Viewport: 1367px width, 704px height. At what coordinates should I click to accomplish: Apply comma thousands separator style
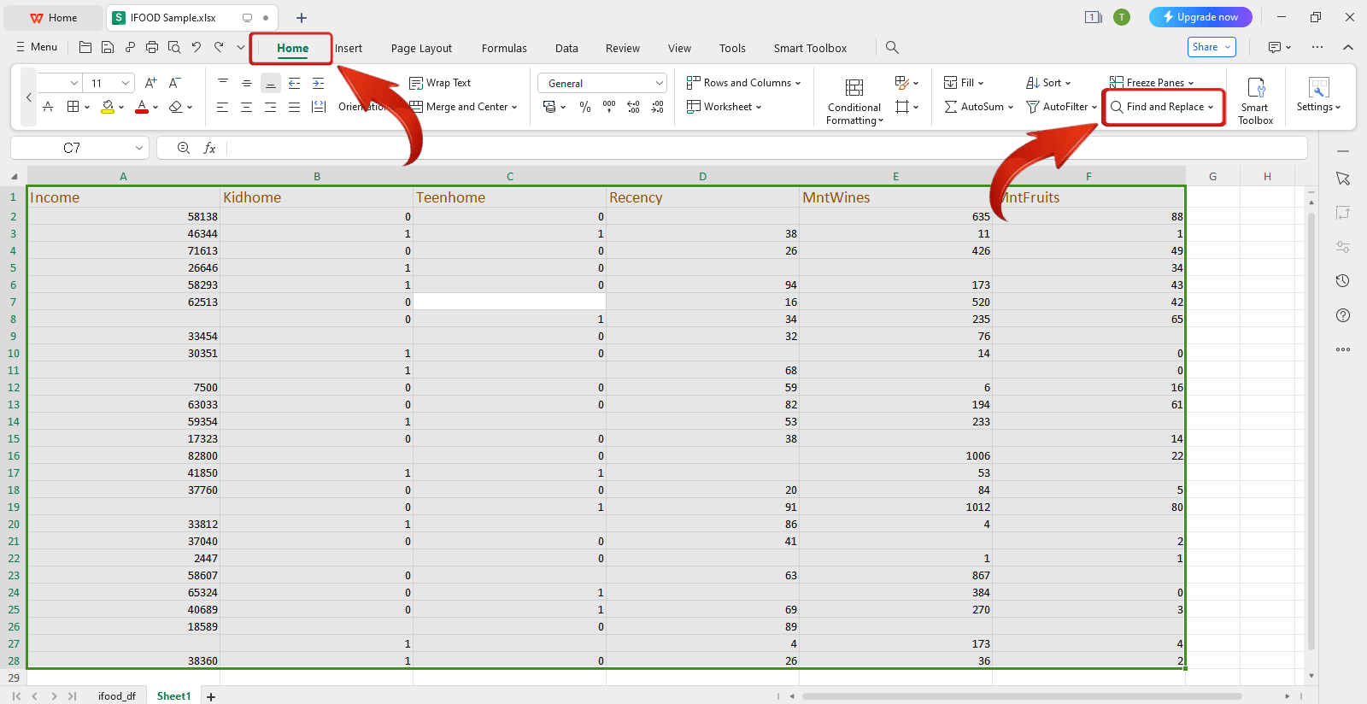coord(609,107)
